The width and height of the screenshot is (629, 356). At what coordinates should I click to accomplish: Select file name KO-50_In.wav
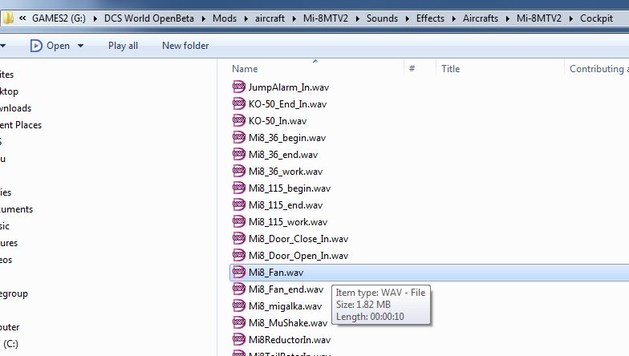pyautogui.click(x=278, y=121)
